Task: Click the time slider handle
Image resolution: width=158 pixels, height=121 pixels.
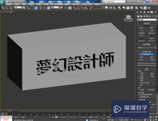Action: [x=9, y=111]
